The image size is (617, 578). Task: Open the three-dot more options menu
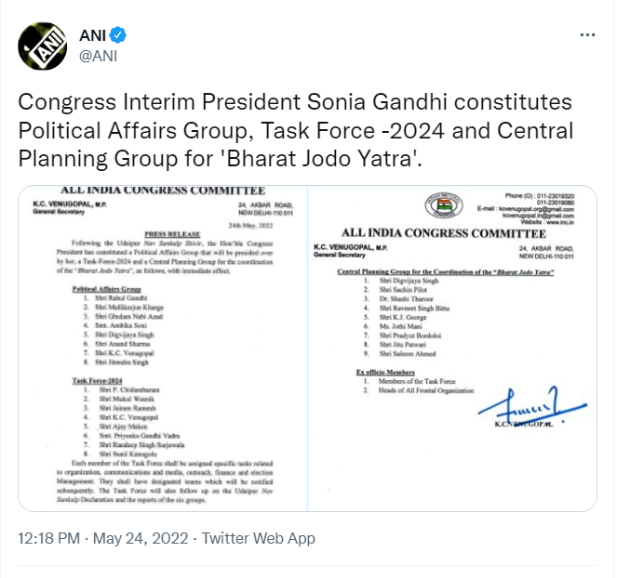587,35
